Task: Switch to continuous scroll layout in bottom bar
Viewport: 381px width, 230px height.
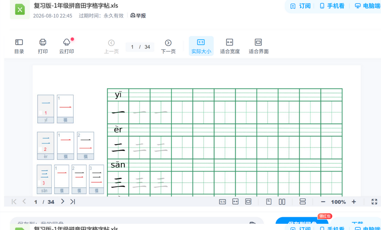Action: (302, 201)
